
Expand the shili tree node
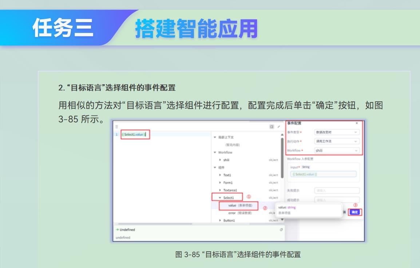(x=220, y=160)
